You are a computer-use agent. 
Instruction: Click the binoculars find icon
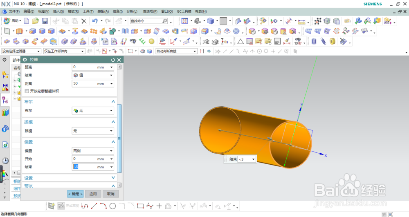click(x=133, y=41)
